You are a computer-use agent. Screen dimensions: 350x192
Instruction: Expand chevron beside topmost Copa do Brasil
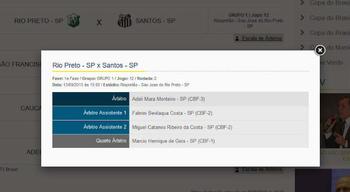(x=302, y=3)
